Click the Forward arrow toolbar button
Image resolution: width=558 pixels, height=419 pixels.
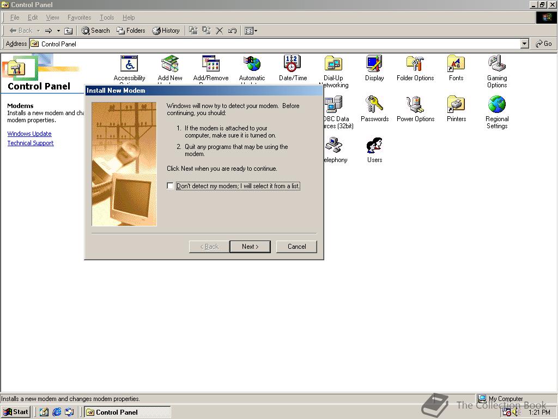pos(48,31)
